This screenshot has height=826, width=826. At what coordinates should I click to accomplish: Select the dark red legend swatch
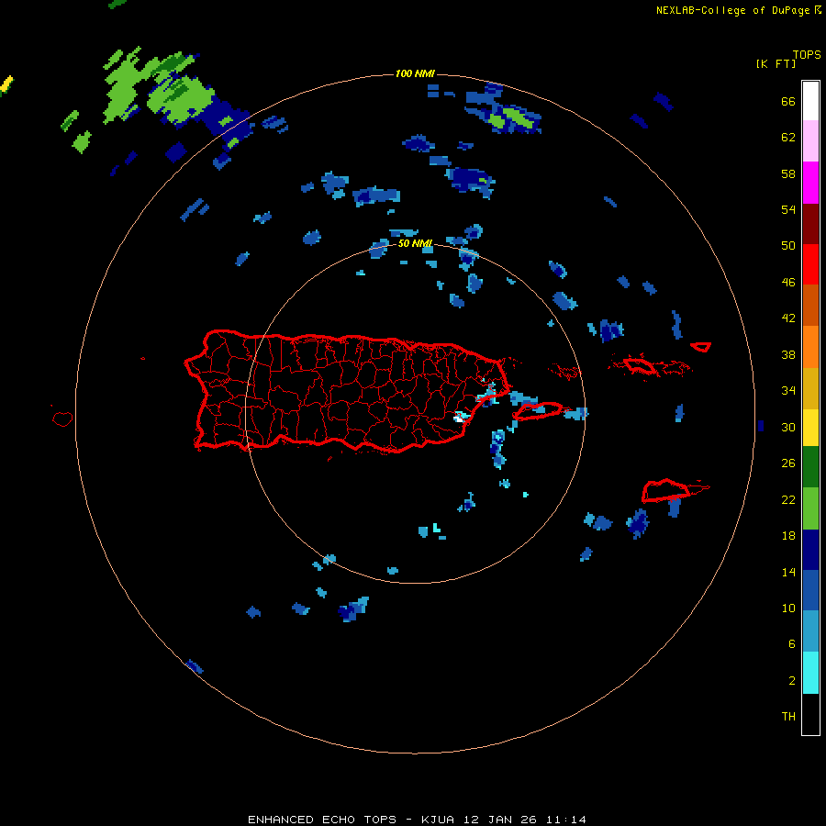[810, 223]
